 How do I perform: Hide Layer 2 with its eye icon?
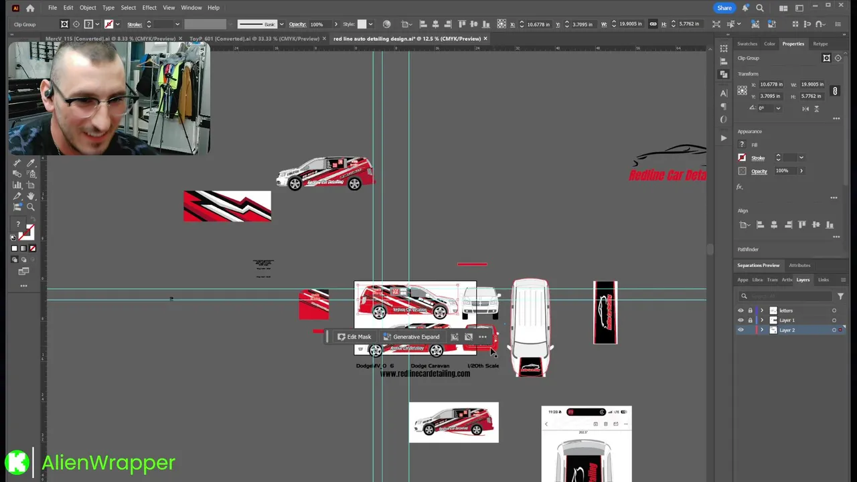pyautogui.click(x=741, y=330)
